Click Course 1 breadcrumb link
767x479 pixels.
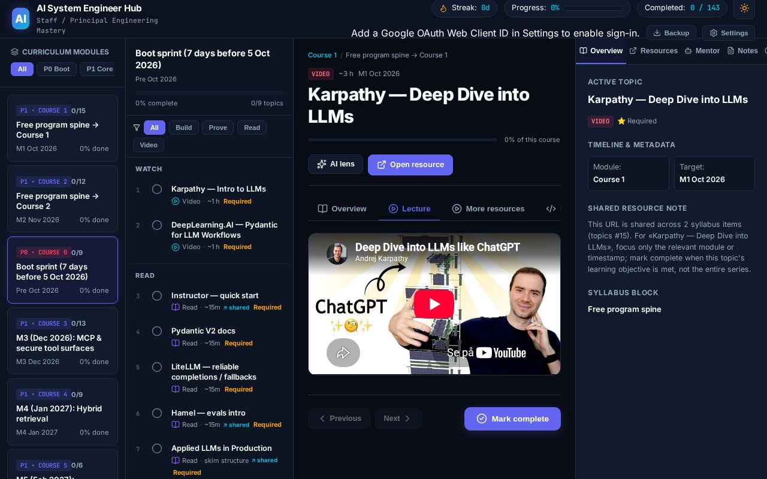point(322,55)
